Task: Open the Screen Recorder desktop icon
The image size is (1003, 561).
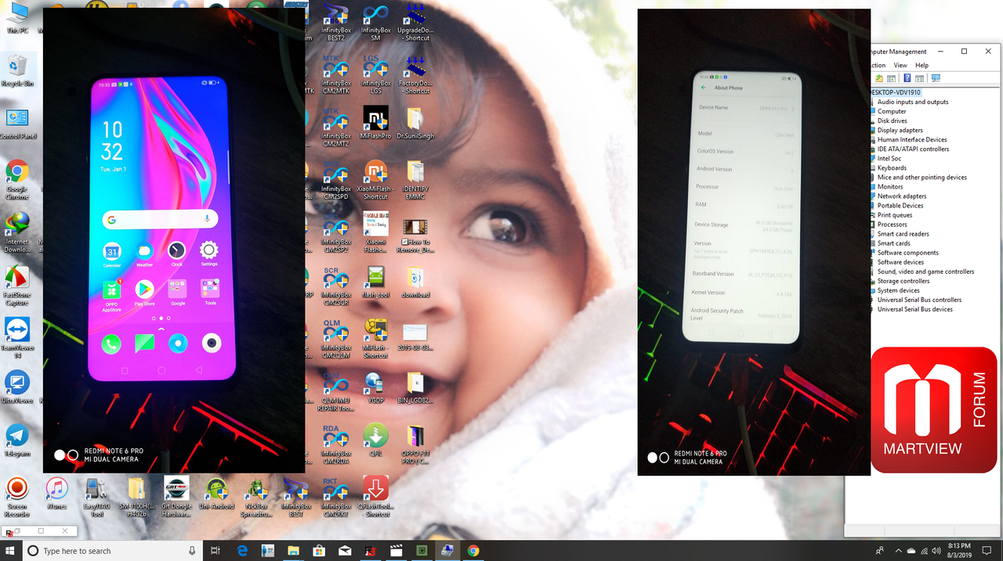Action: (17, 498)
